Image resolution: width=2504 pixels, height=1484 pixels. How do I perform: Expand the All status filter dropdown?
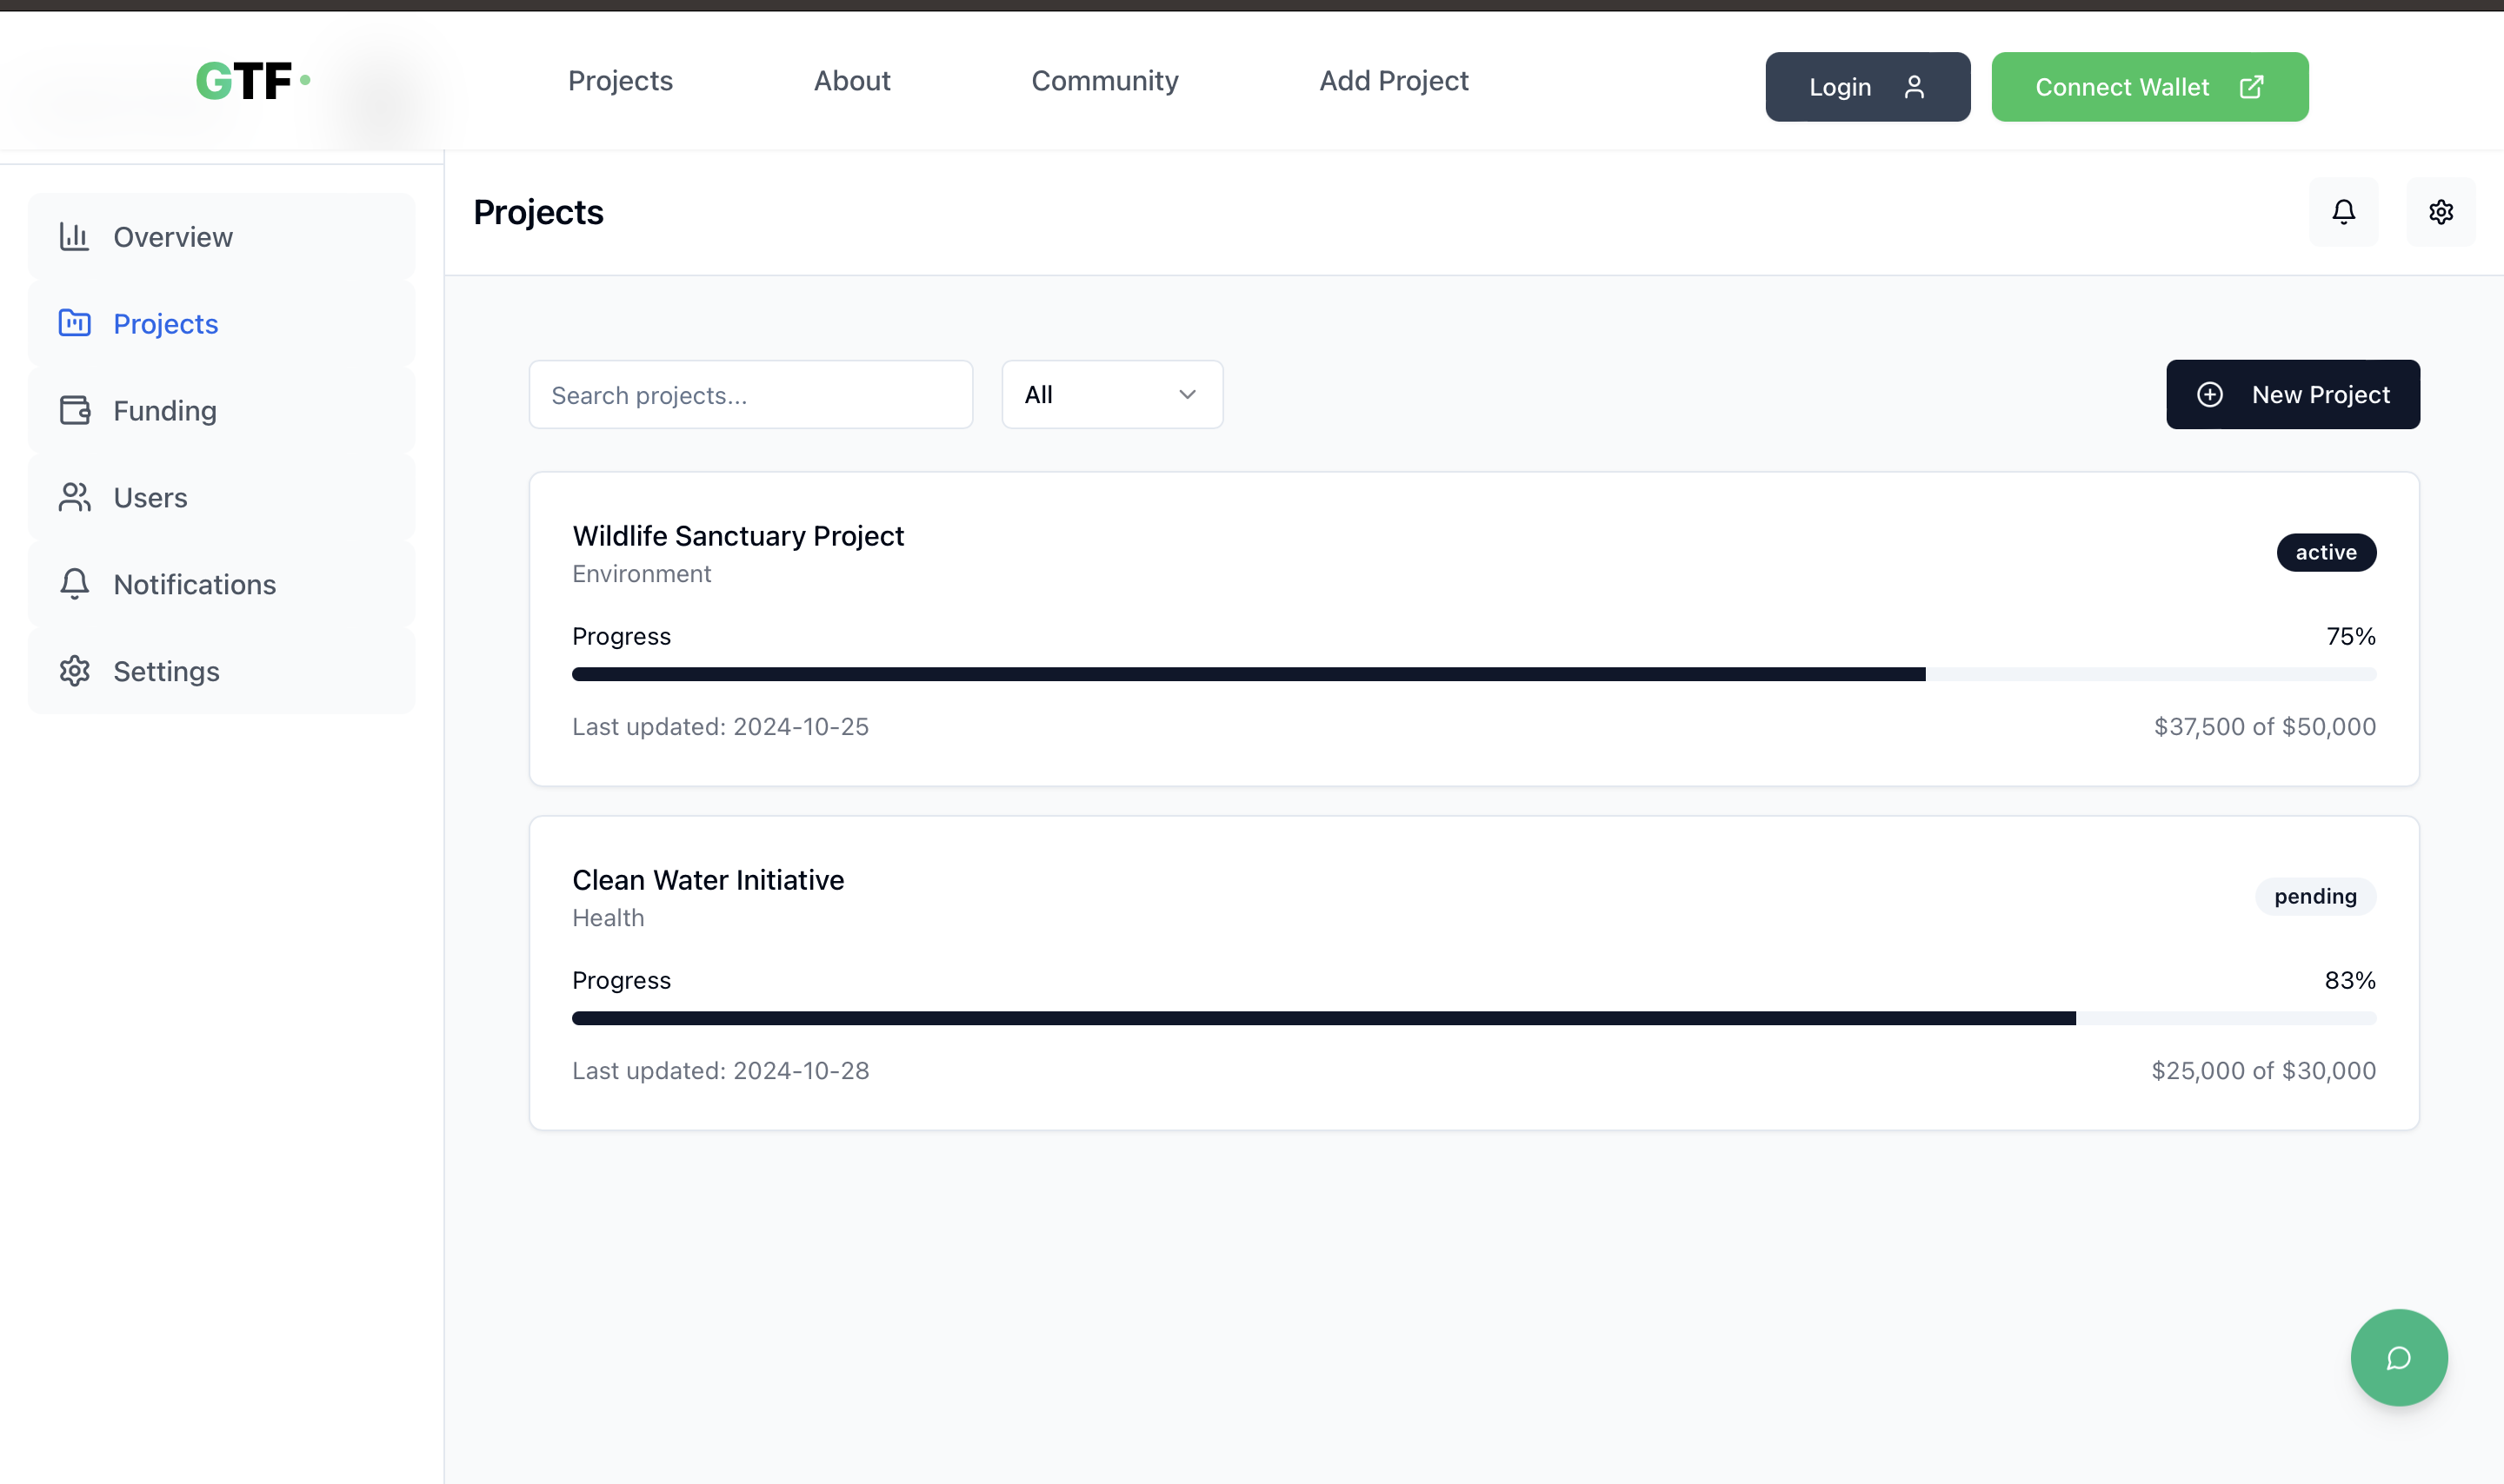coord(1111,395)
